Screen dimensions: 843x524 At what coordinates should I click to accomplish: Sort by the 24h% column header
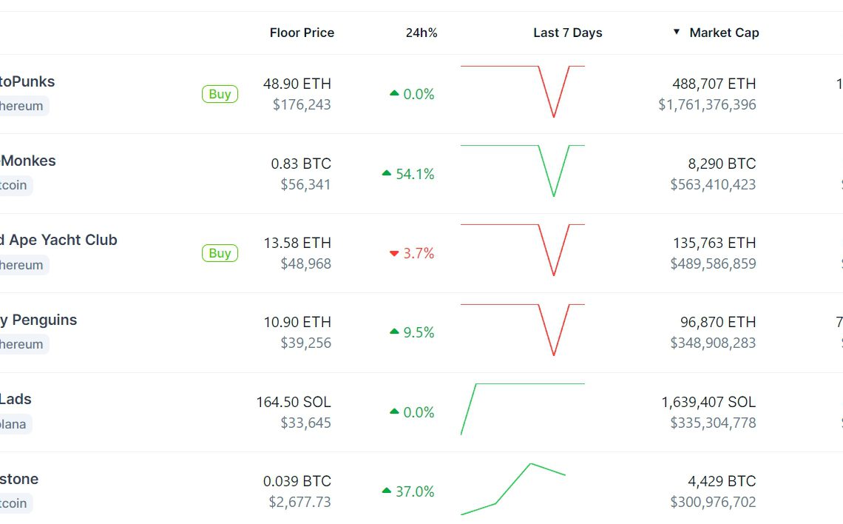point(421,33)
